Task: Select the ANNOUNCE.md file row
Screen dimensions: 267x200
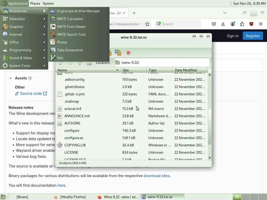Action: click(132, 116)
